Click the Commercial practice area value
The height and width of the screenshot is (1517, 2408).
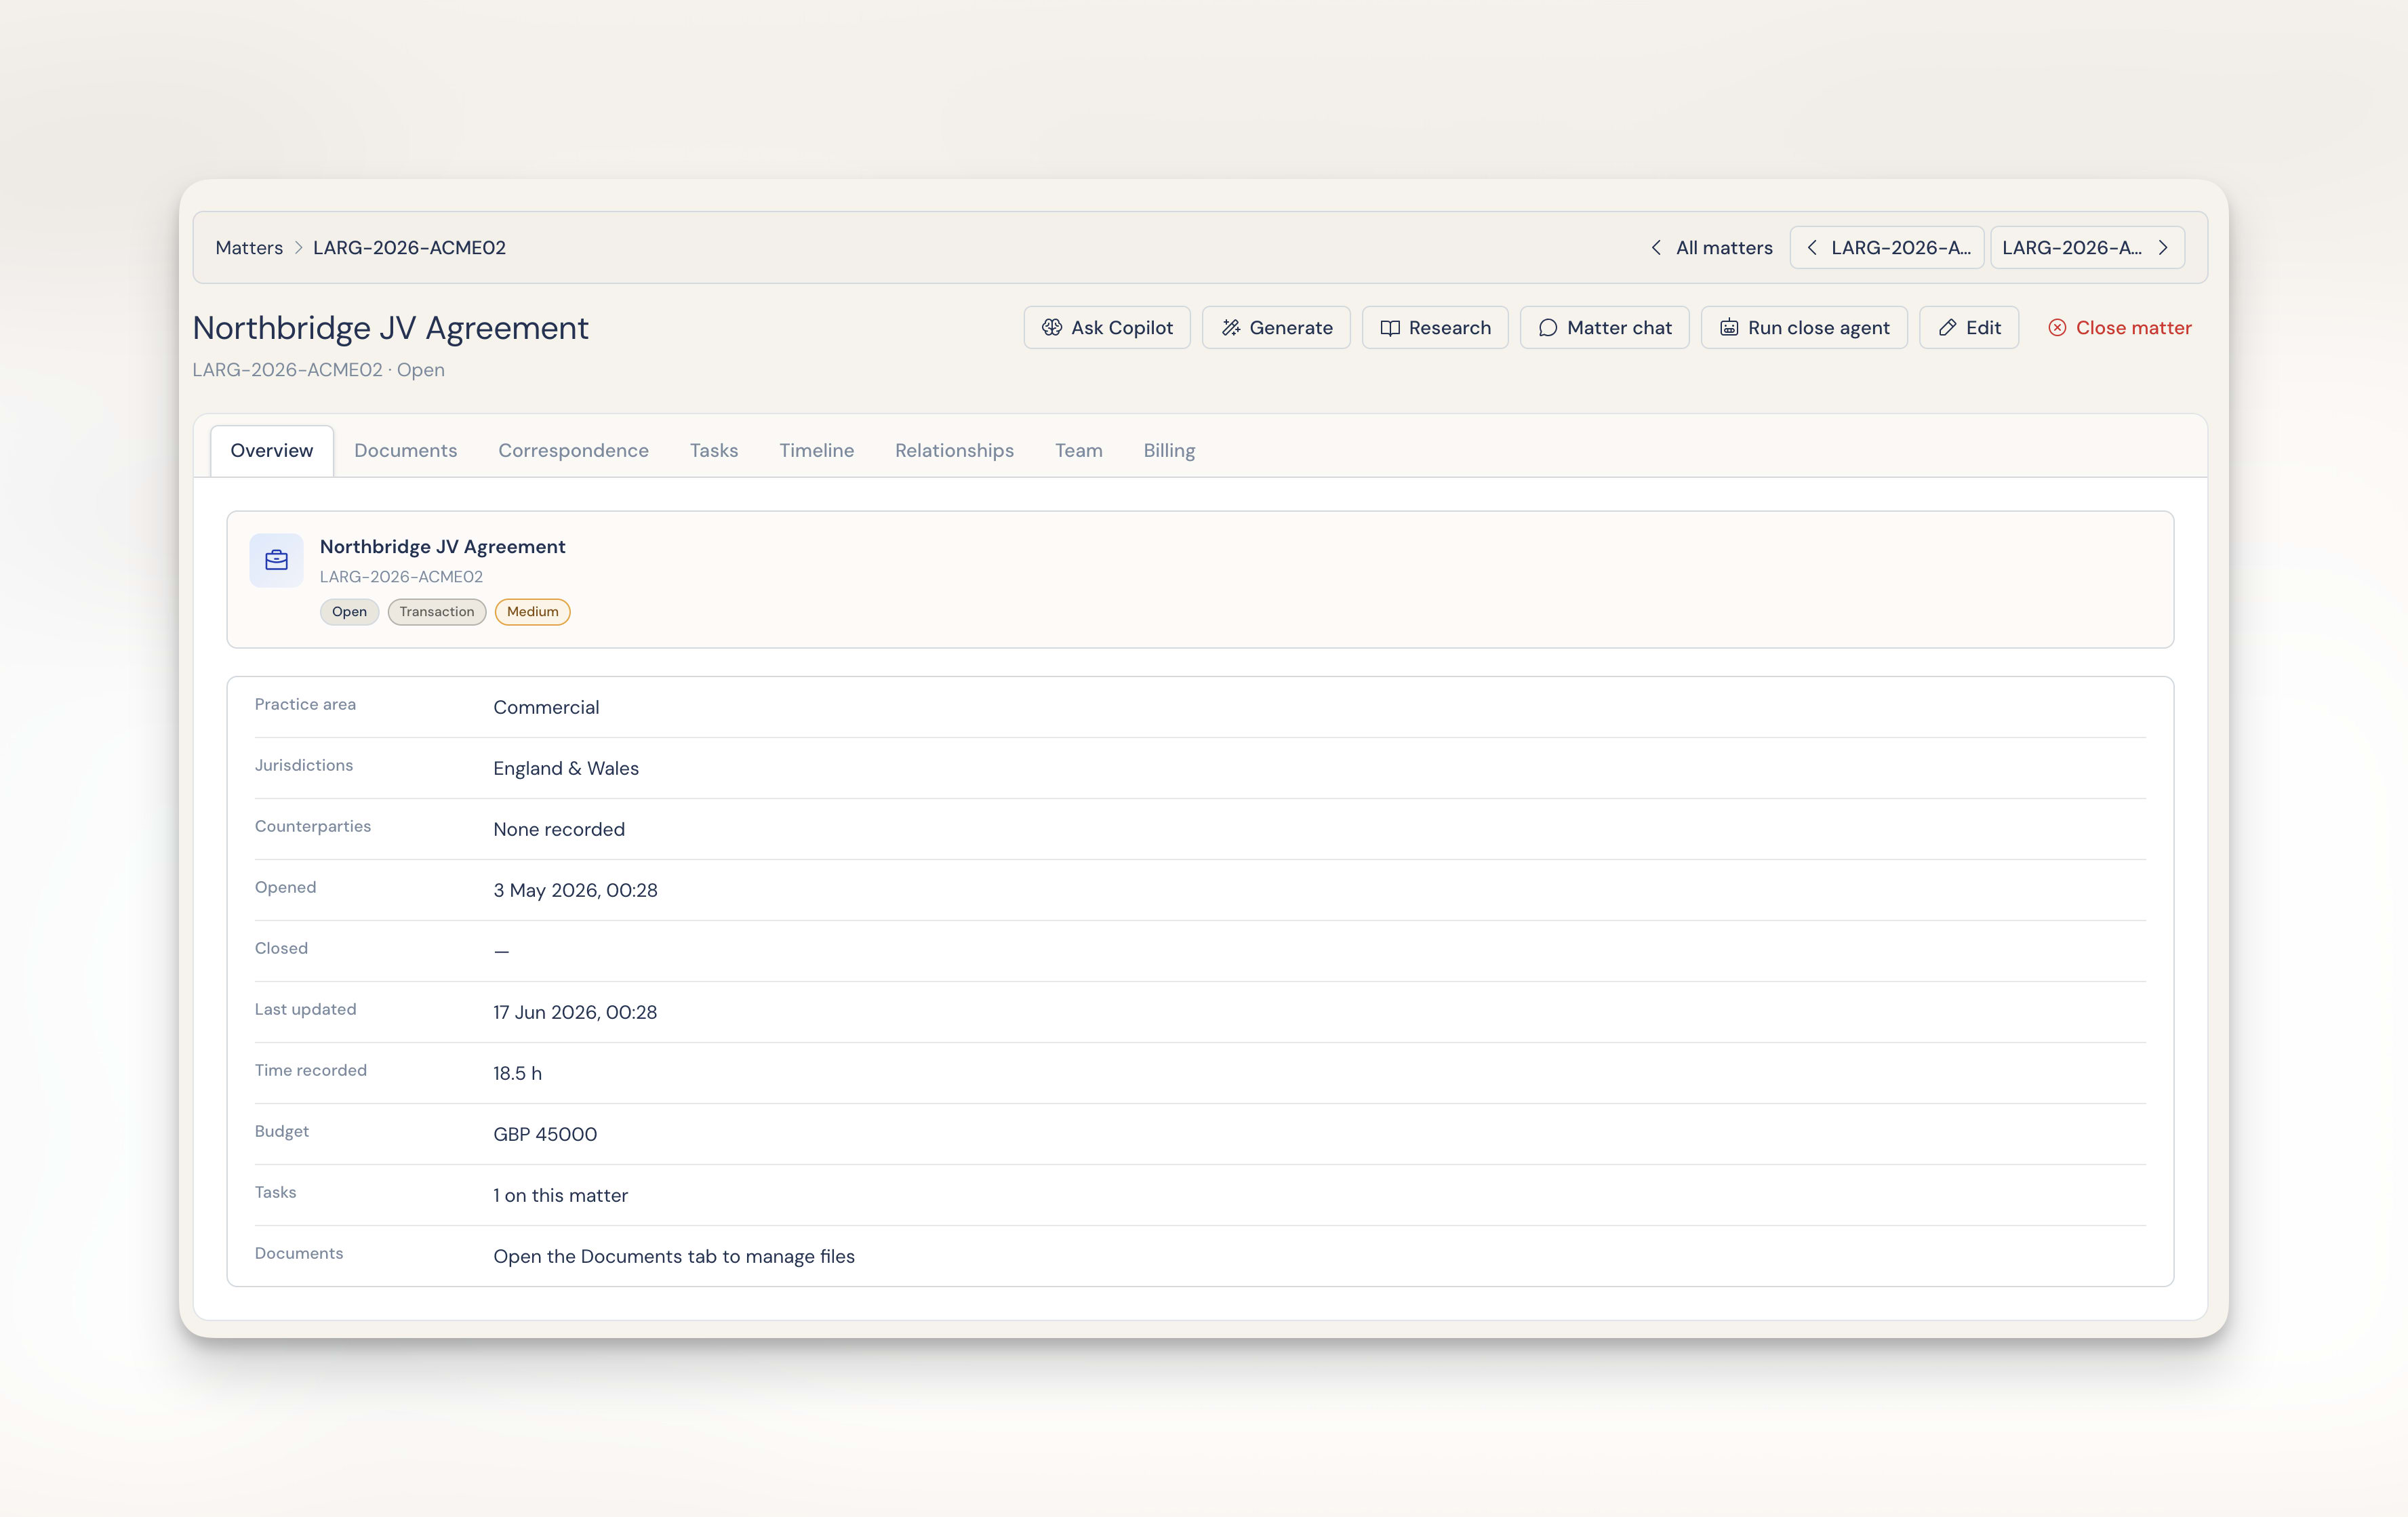pyautogui.click(x=546, y=707)
